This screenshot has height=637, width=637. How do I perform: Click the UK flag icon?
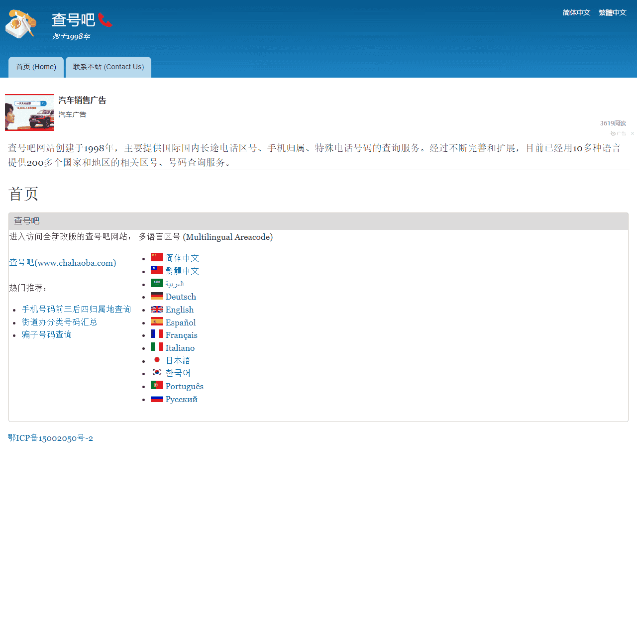[x=157, y=309]
